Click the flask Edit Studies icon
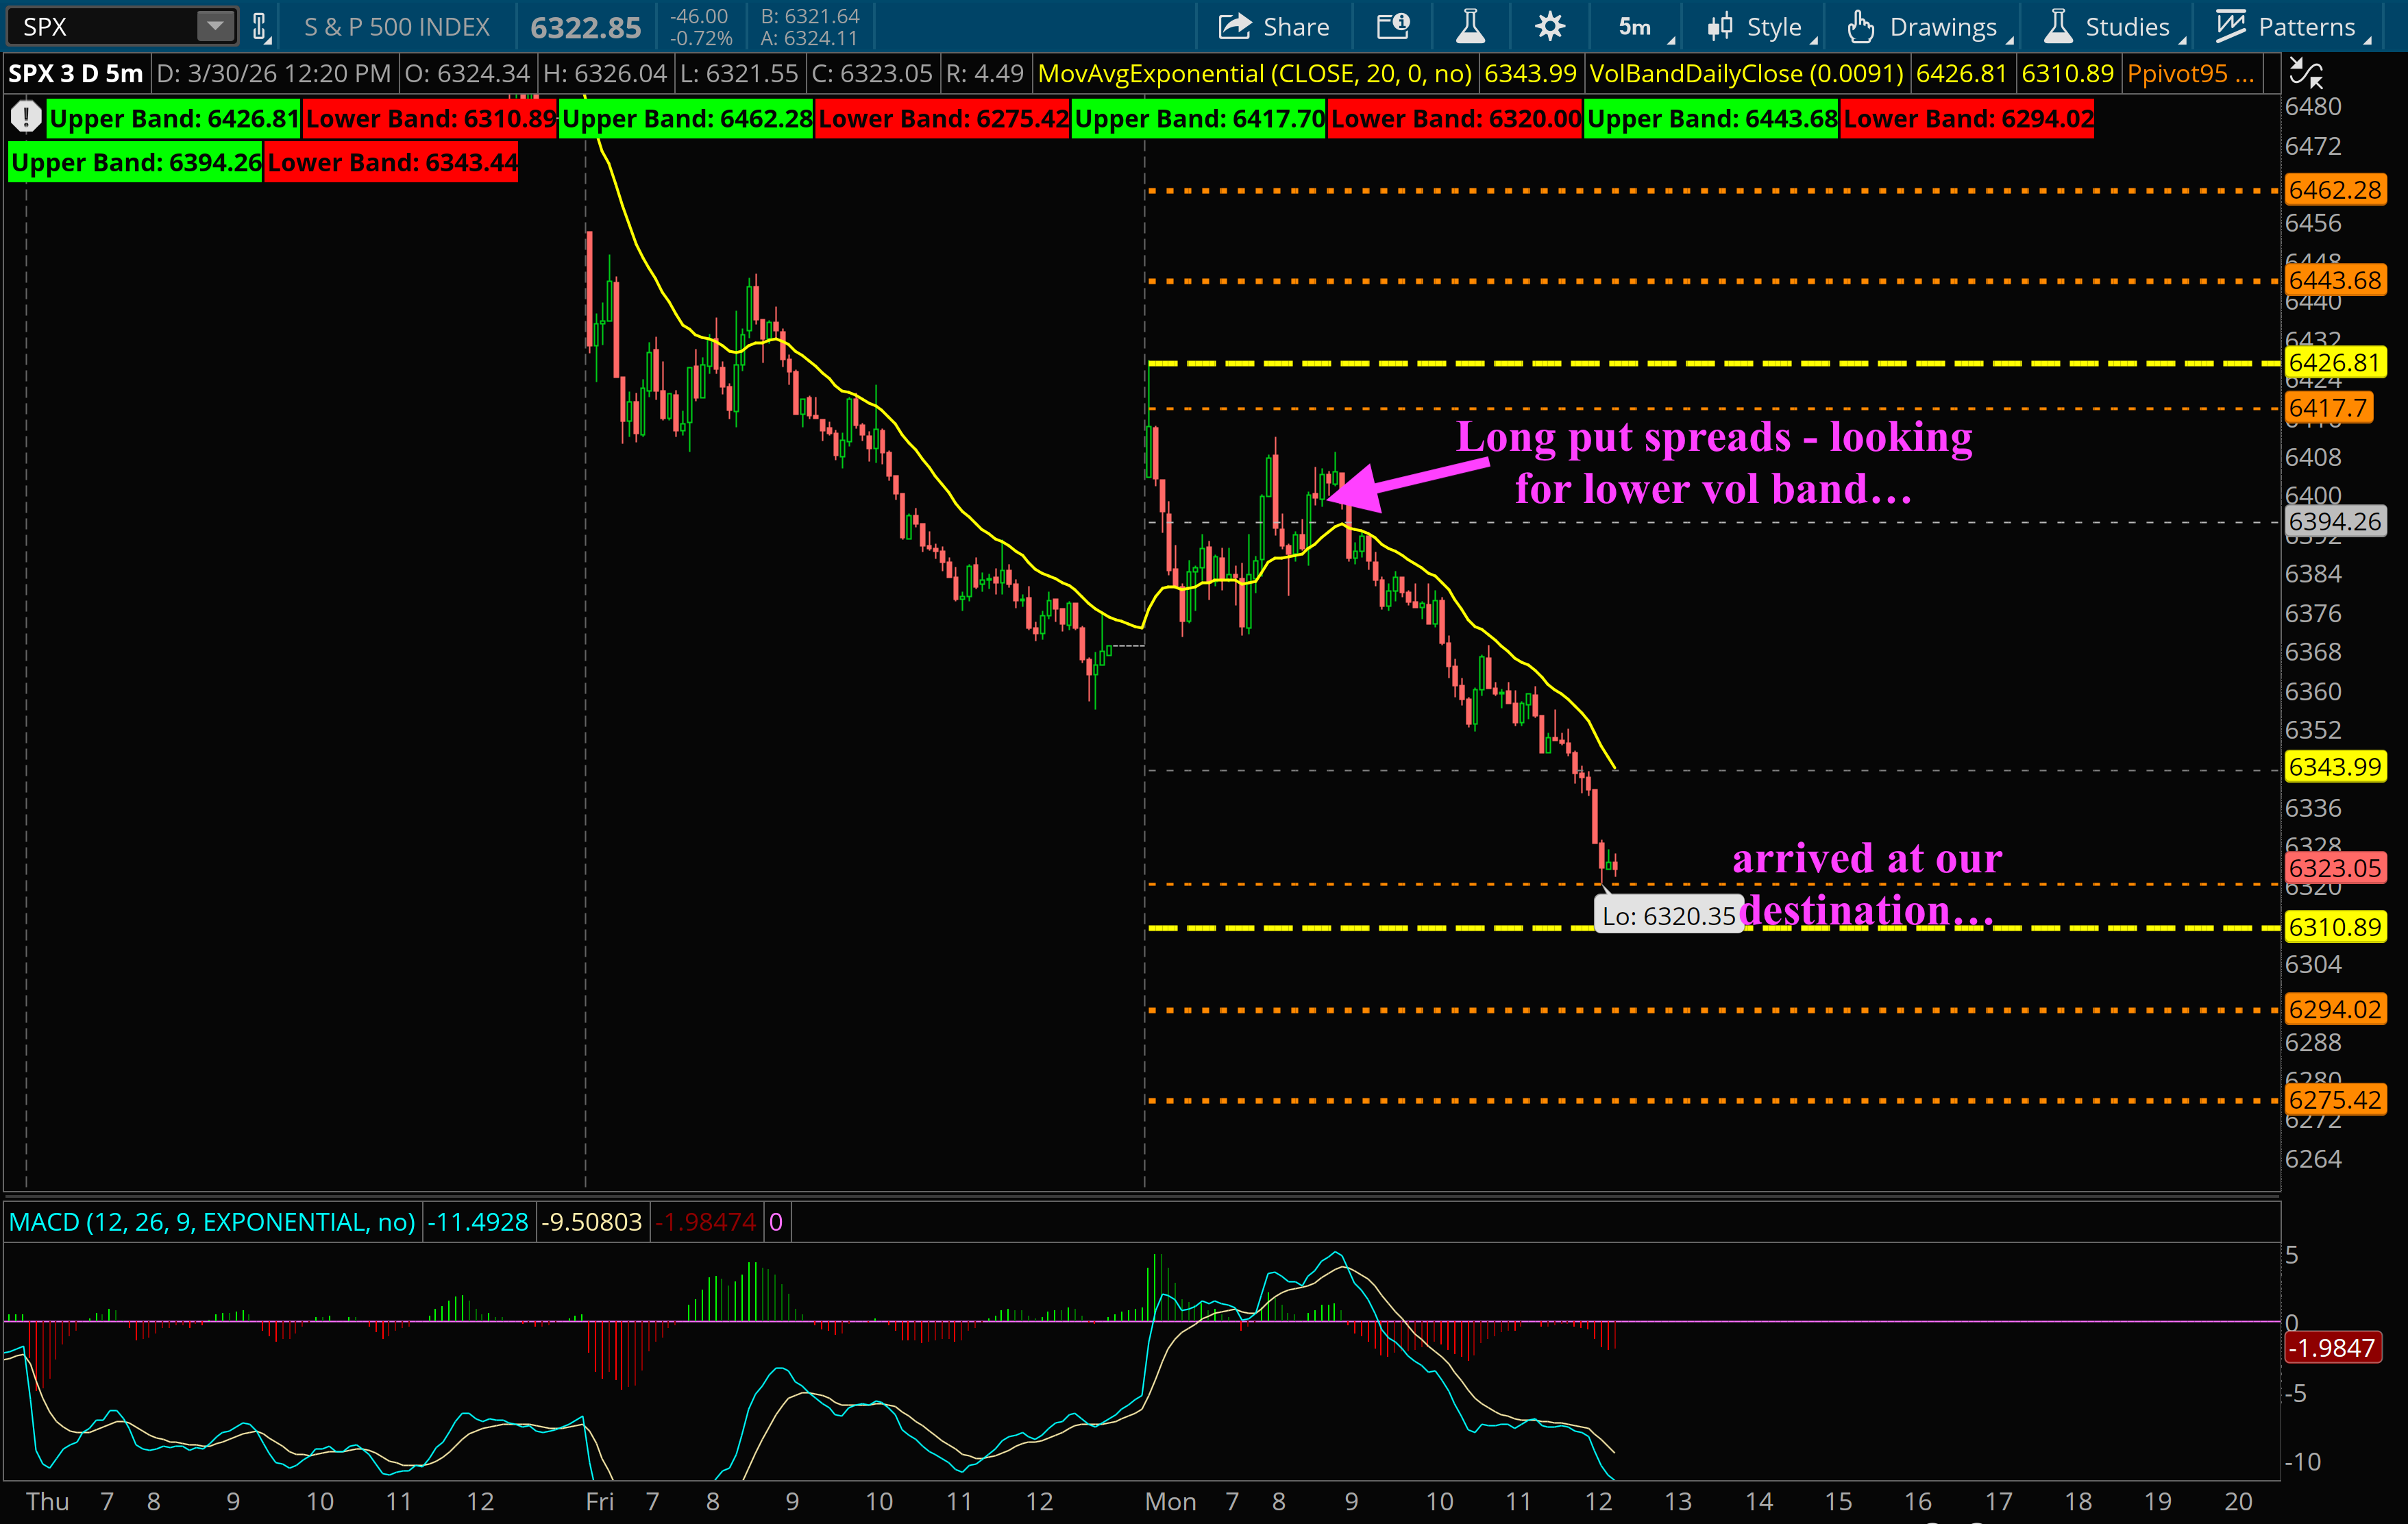2408x1524 pixels. coord(1470,27)
